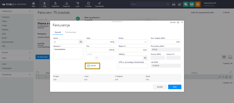Open the green chat support icon
234x103 pixels.
pyautogui.click(x=186, y=4)
